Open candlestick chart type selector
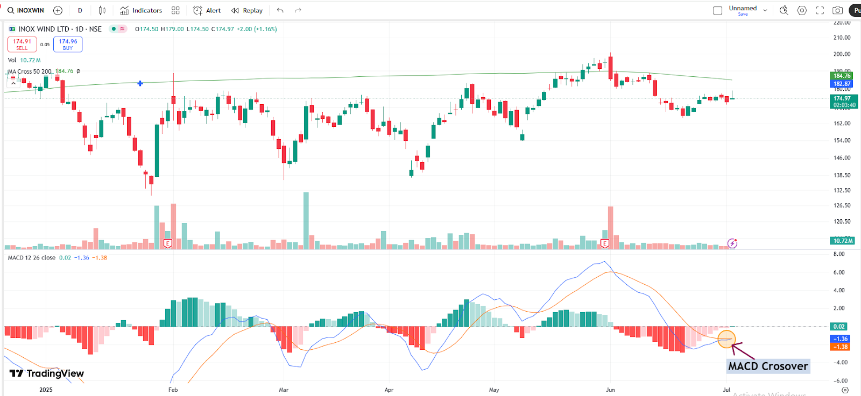 coord(102,10)
